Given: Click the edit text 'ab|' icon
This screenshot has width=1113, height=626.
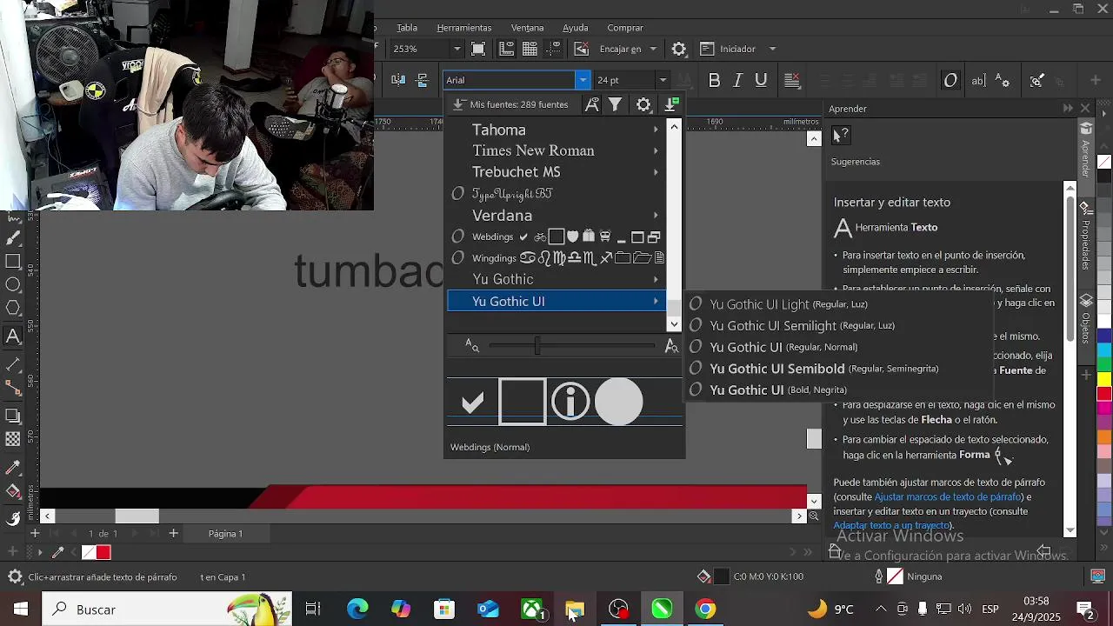Looking at the screenshot, I should 978,80.
